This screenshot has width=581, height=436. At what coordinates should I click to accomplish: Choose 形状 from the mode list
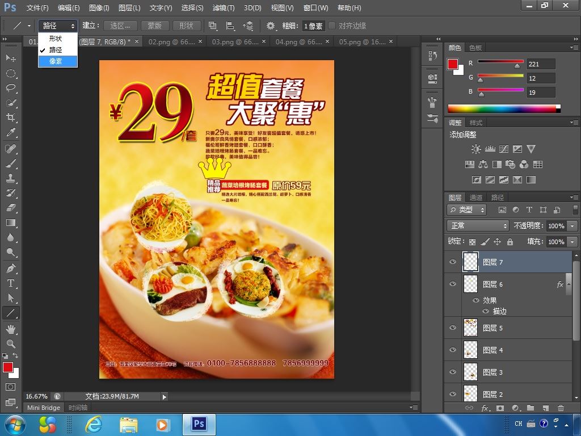coord(58,39)
